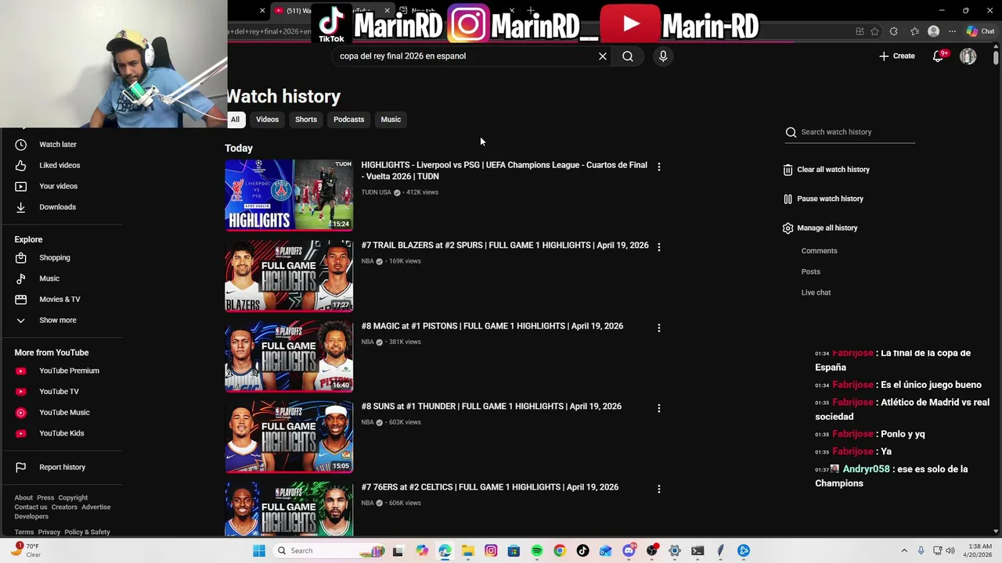Click the Shopping bag icon
The width and height of the screenshot is (1002, 563).
21,258
